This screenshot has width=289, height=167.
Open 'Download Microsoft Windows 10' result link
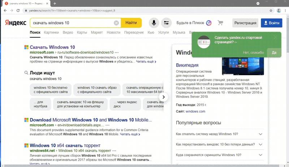(x=91, y=120)
